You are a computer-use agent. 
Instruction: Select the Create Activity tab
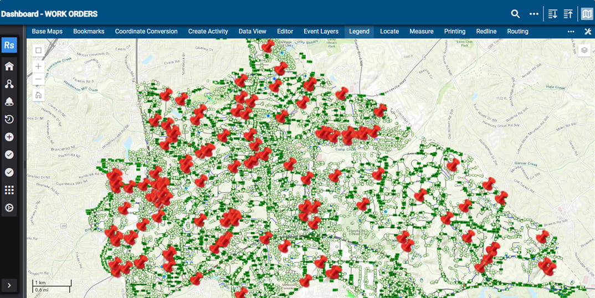coord(208,32)
